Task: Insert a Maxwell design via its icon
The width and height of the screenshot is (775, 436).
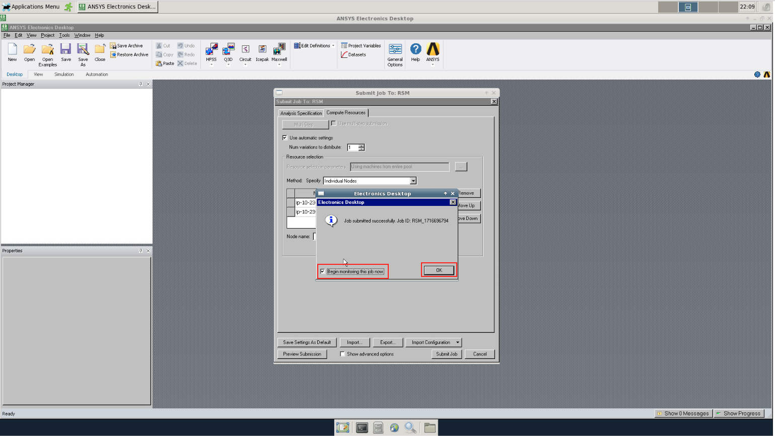Action: point(279,49)
